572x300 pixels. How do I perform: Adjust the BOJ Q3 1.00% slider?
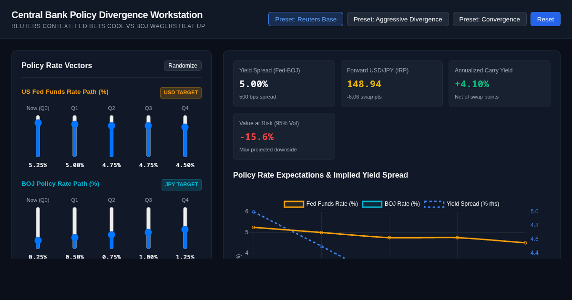tap(148, 228)
